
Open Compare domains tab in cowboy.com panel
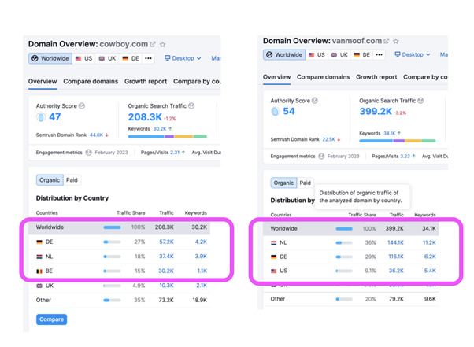(91, 81)
